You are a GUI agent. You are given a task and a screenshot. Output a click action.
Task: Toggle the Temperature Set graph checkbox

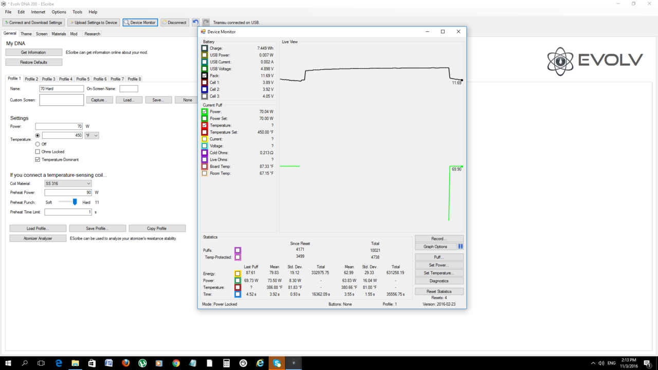(x=205, y=132)
